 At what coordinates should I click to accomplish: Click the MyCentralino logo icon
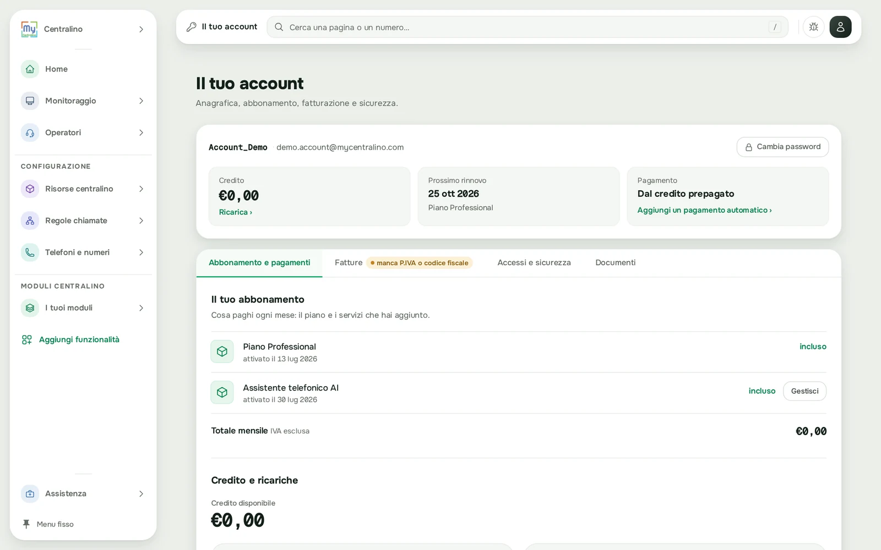pos(29,29)
